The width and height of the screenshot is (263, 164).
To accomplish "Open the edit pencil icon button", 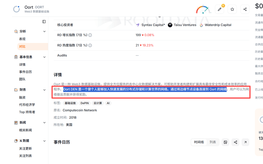I will point(220,9).
